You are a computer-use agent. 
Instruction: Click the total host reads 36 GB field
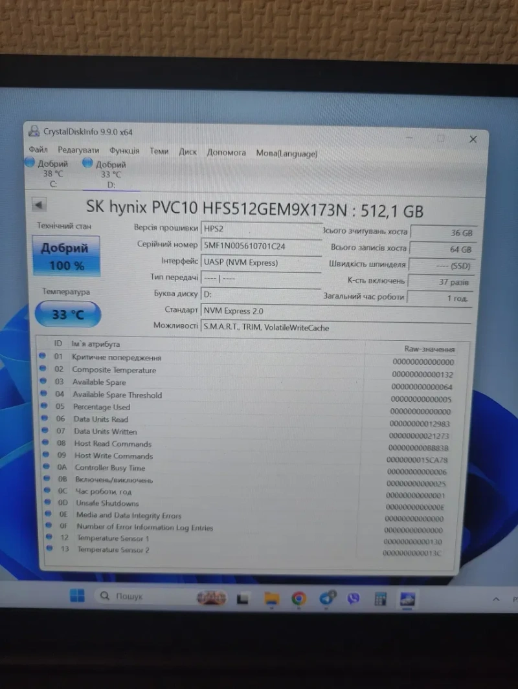pyautogui.click(x=444, y=233)
